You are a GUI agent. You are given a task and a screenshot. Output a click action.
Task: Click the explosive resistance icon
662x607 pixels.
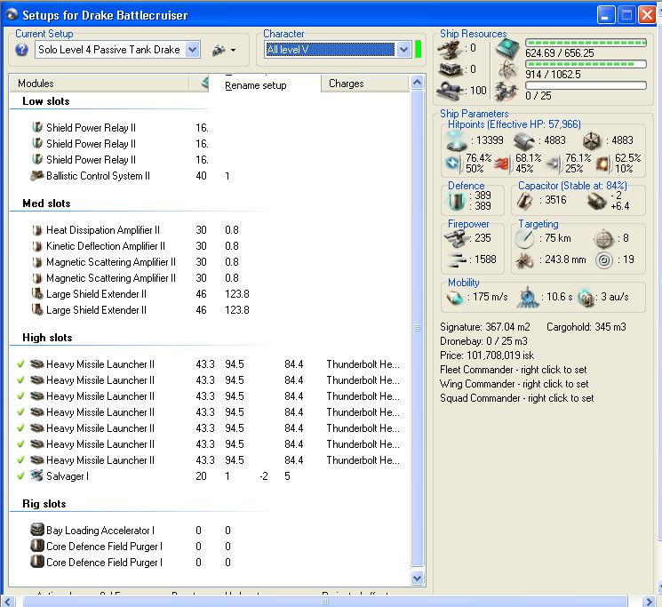[602, 164]
